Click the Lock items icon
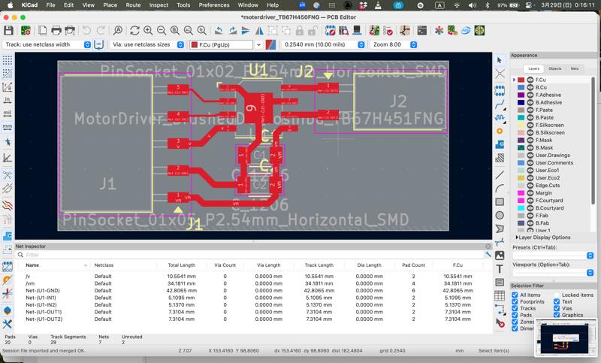 coord(300,31)
